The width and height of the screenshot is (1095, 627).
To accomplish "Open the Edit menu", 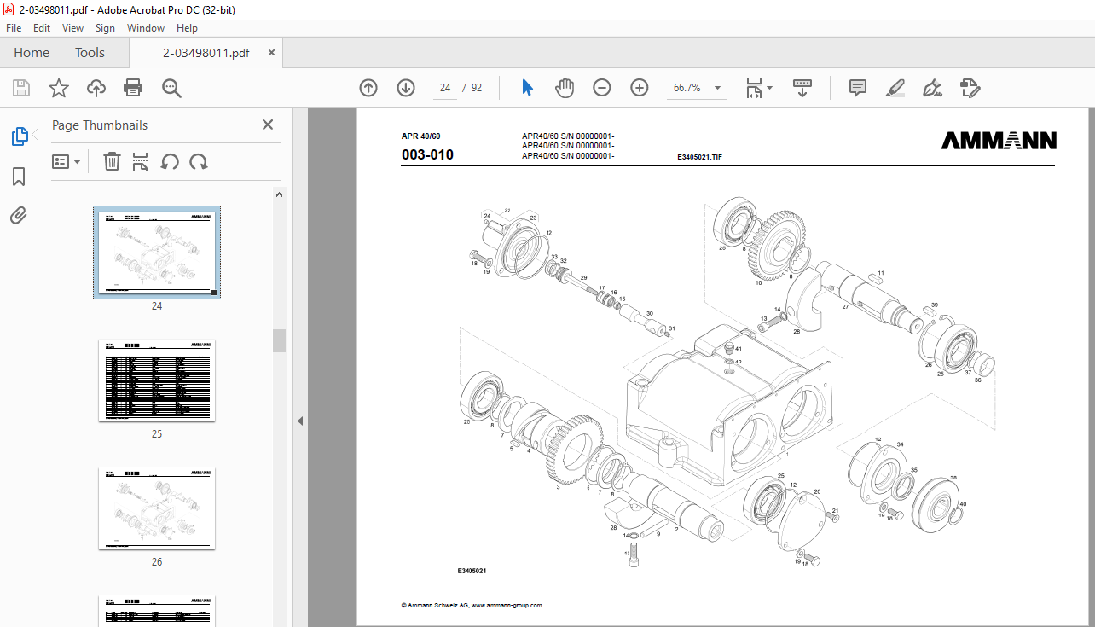I will (42, 28).
